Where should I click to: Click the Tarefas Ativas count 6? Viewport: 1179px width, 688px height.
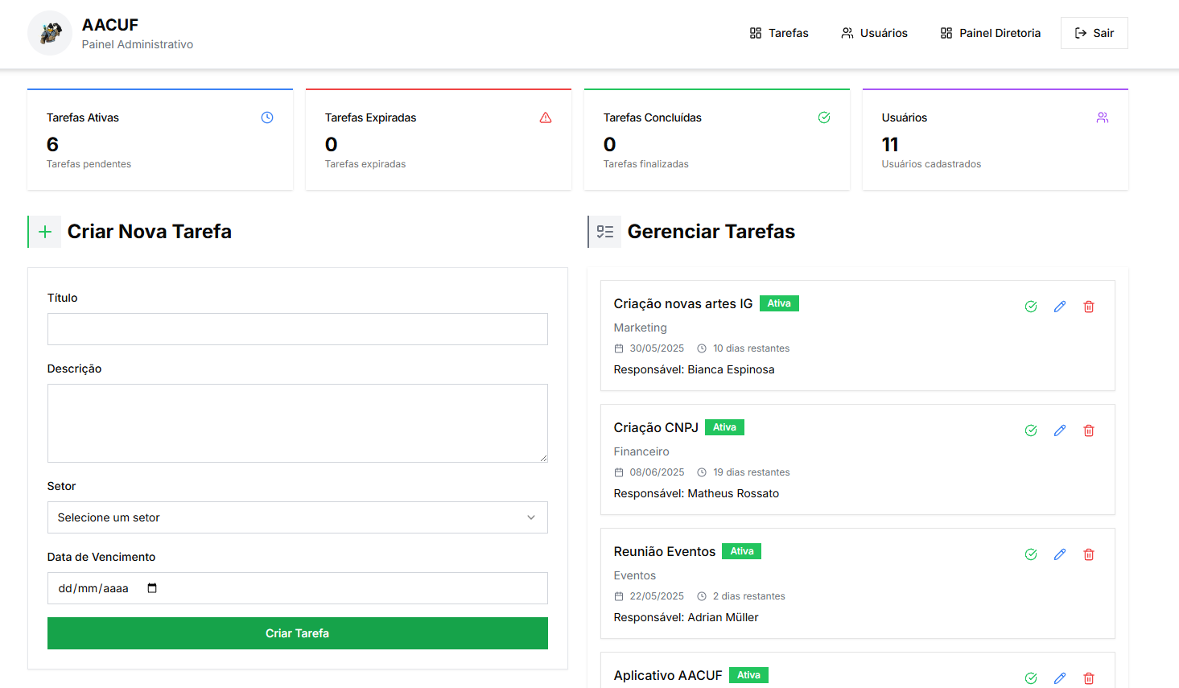[x=52, y=144]
